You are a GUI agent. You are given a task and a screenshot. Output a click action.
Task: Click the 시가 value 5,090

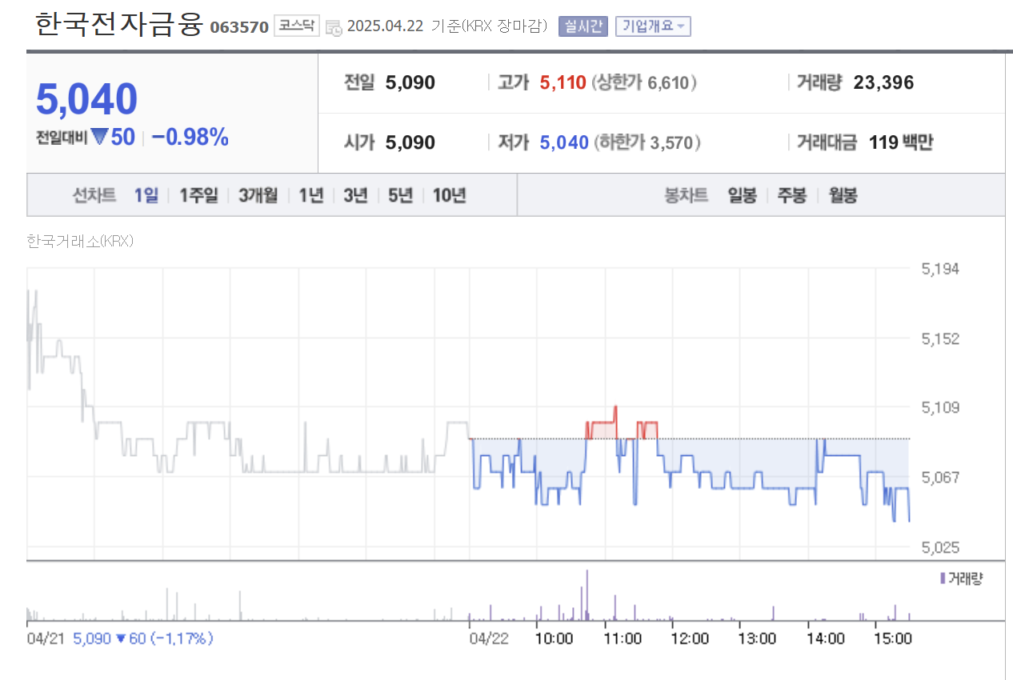[x=410, y=143]
